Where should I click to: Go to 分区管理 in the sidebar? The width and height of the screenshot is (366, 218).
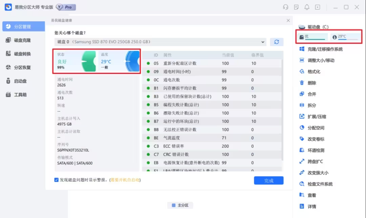click(24, 26)
